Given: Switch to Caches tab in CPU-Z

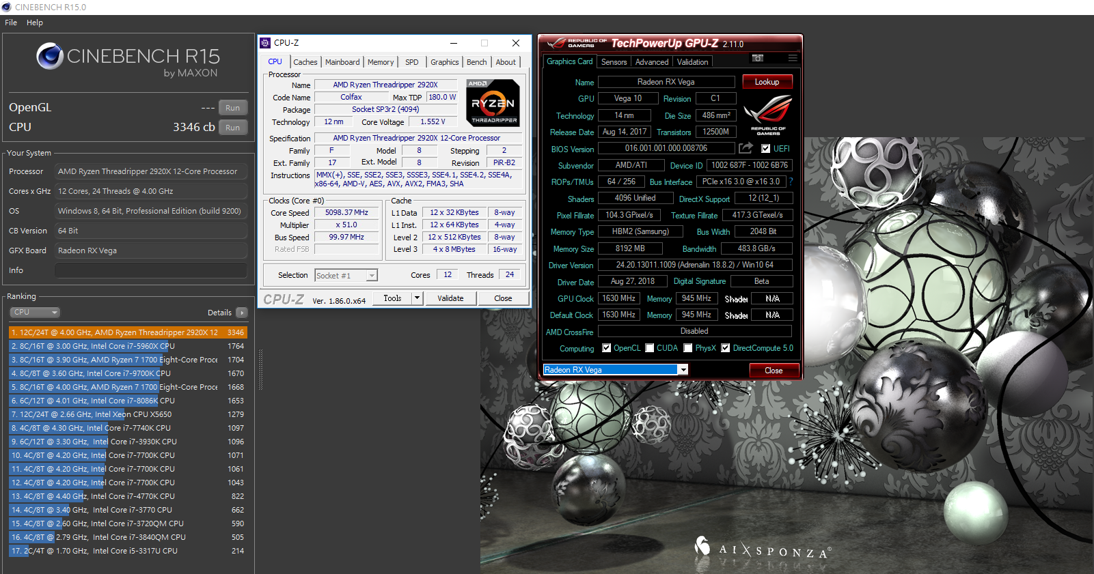Looking at the screenshot, I should coord(305,62).
